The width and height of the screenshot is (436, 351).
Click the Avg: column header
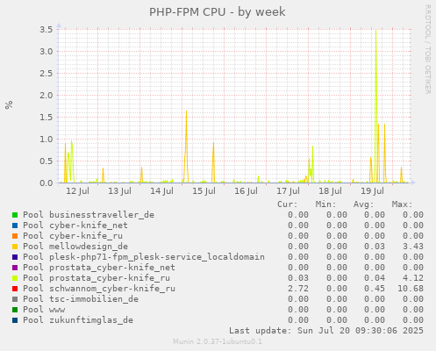click(x=364, y=204)
